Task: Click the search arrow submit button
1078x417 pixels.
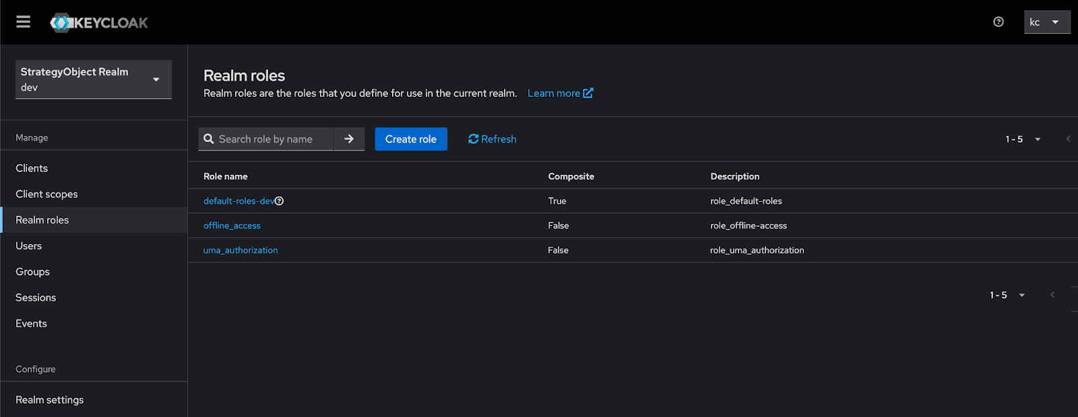Action: pos(349,139)
